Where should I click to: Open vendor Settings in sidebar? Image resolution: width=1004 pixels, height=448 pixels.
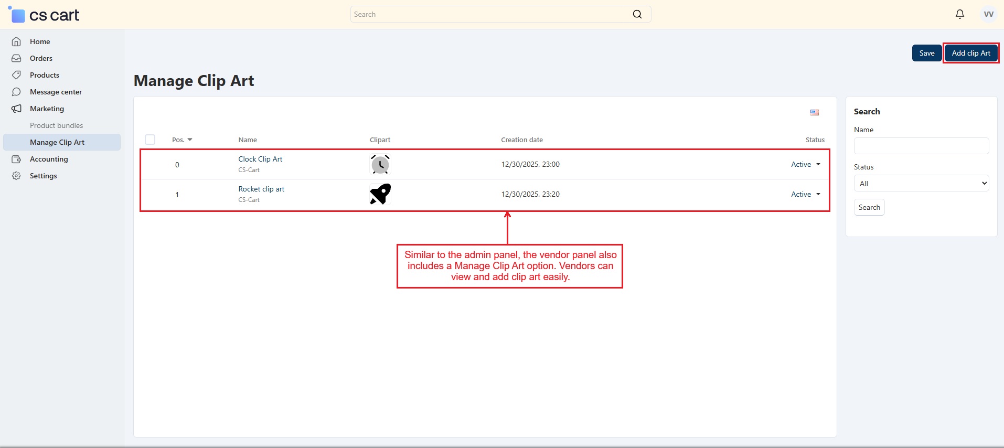point(43,176)
